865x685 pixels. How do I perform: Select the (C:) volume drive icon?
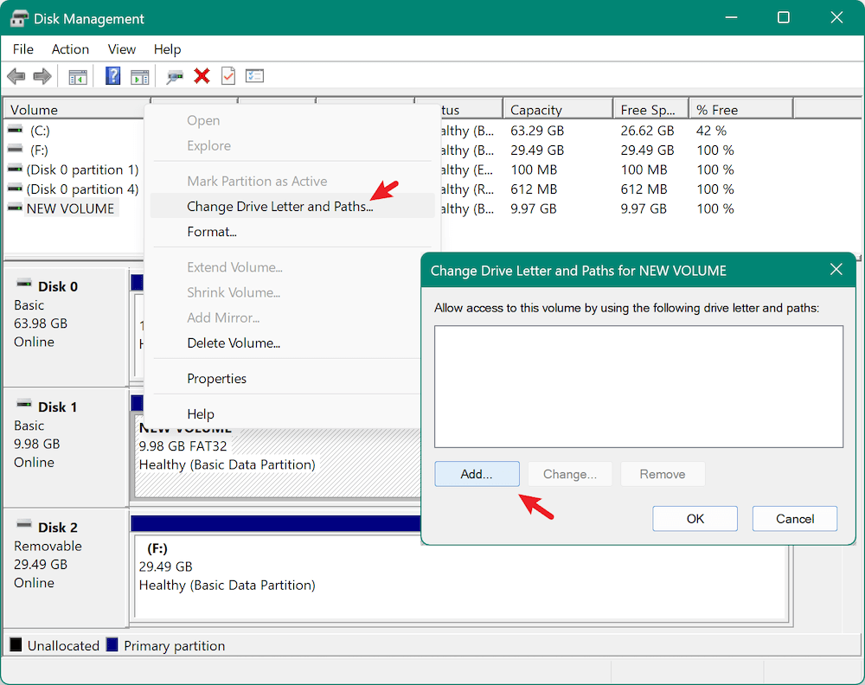point(16,130)
